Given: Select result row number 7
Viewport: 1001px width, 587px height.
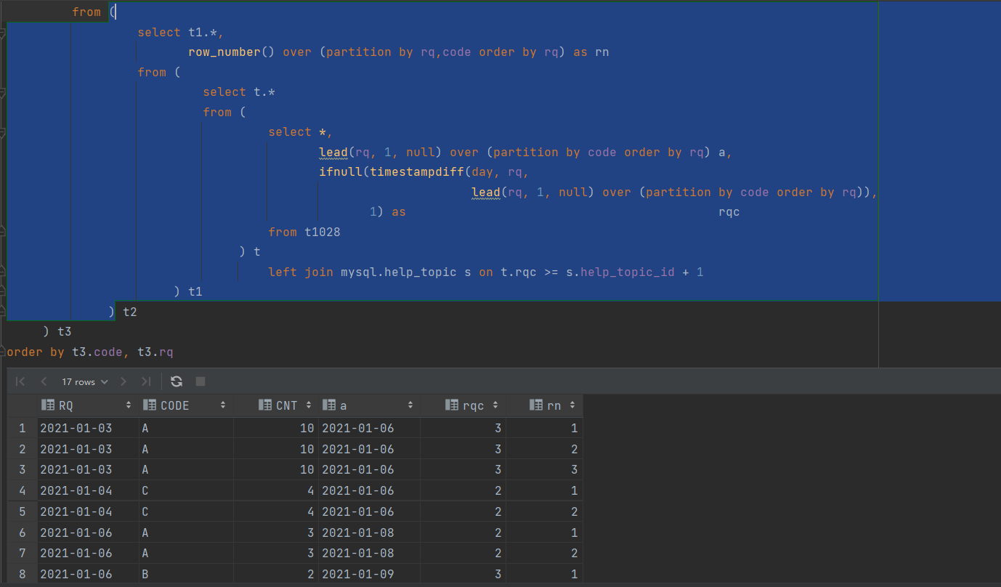Looking at the screenshot, I should (x=22, y=553).
